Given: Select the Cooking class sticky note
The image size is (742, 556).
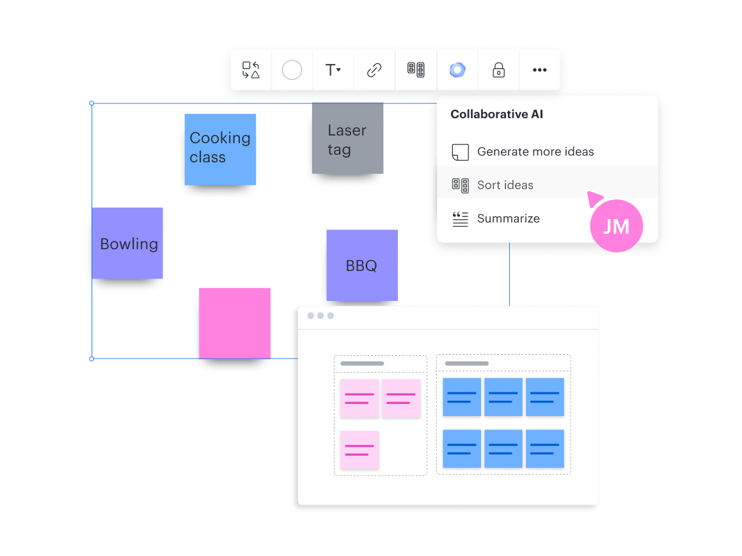Looking at the screenshot, I should [x=220, y=150].
